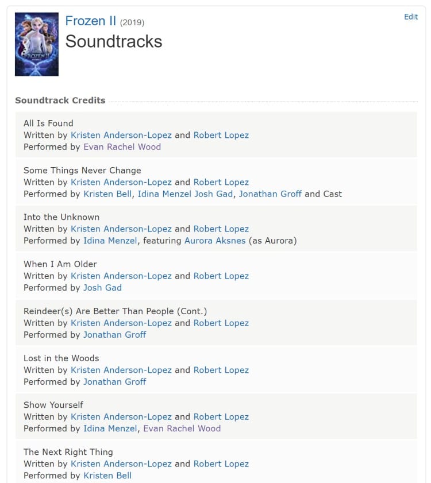Open the Frozen II title link
This screenshot has height=483, width=431.
(x=91, y=21)
